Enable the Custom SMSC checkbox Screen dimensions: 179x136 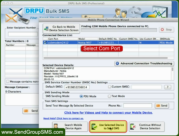109,87
